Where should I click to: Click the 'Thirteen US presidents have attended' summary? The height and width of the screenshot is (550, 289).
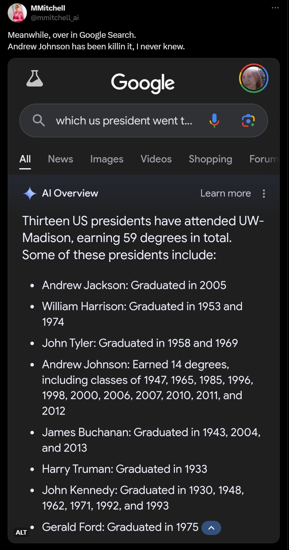143,238
